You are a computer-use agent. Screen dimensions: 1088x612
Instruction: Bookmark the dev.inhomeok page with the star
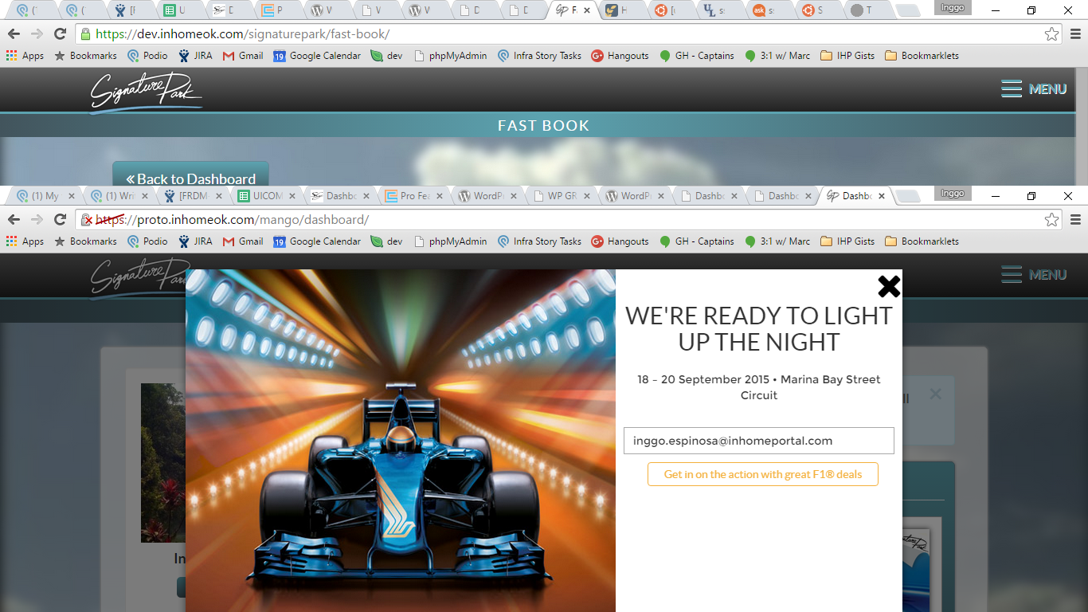click(x=1051, y=34)
